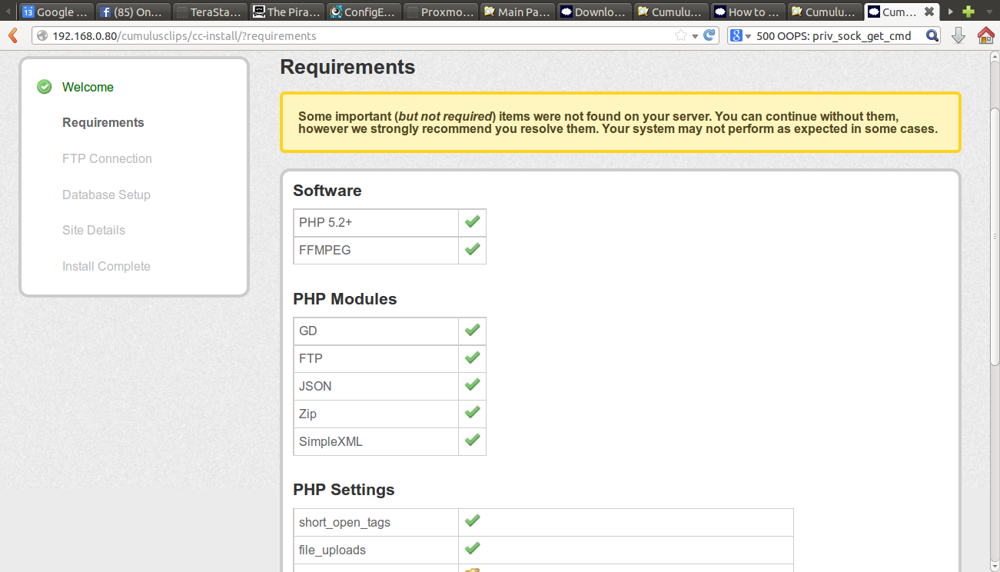Click the Software section heading
The image size is (1000, 572).
tap(327, 191)
